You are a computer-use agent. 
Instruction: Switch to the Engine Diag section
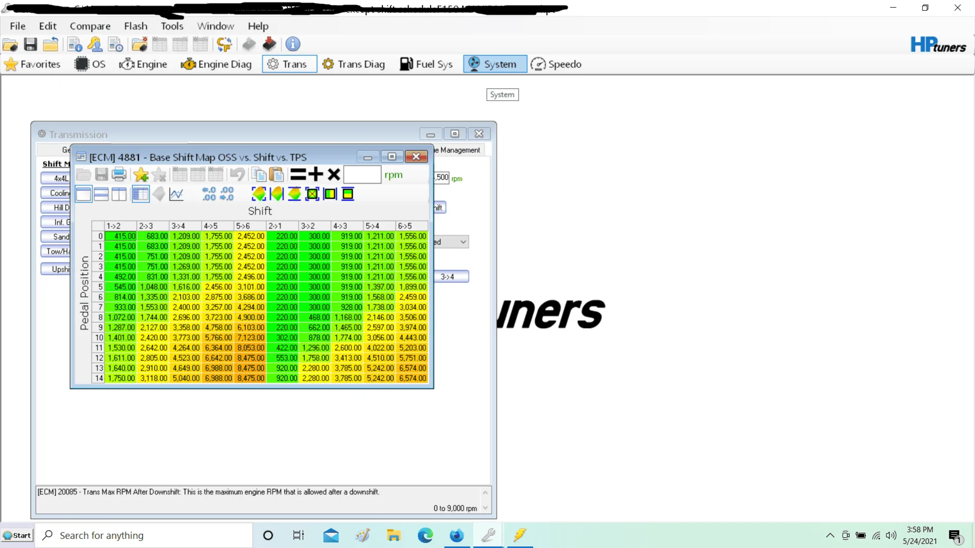coord(216,64)
